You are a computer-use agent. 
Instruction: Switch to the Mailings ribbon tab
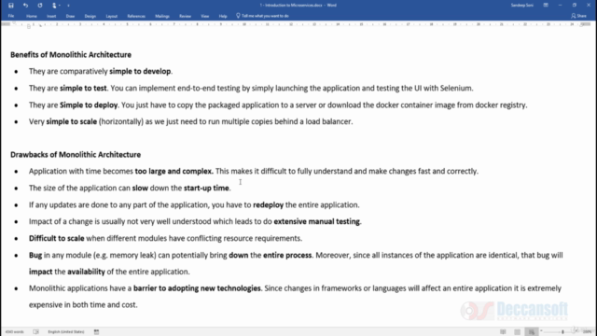(x=162, y=16)
